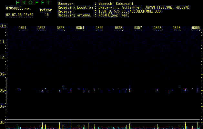Click the 0853 time marker
The width and height of the screenshot is (203, 129).
tap(61, 27)
